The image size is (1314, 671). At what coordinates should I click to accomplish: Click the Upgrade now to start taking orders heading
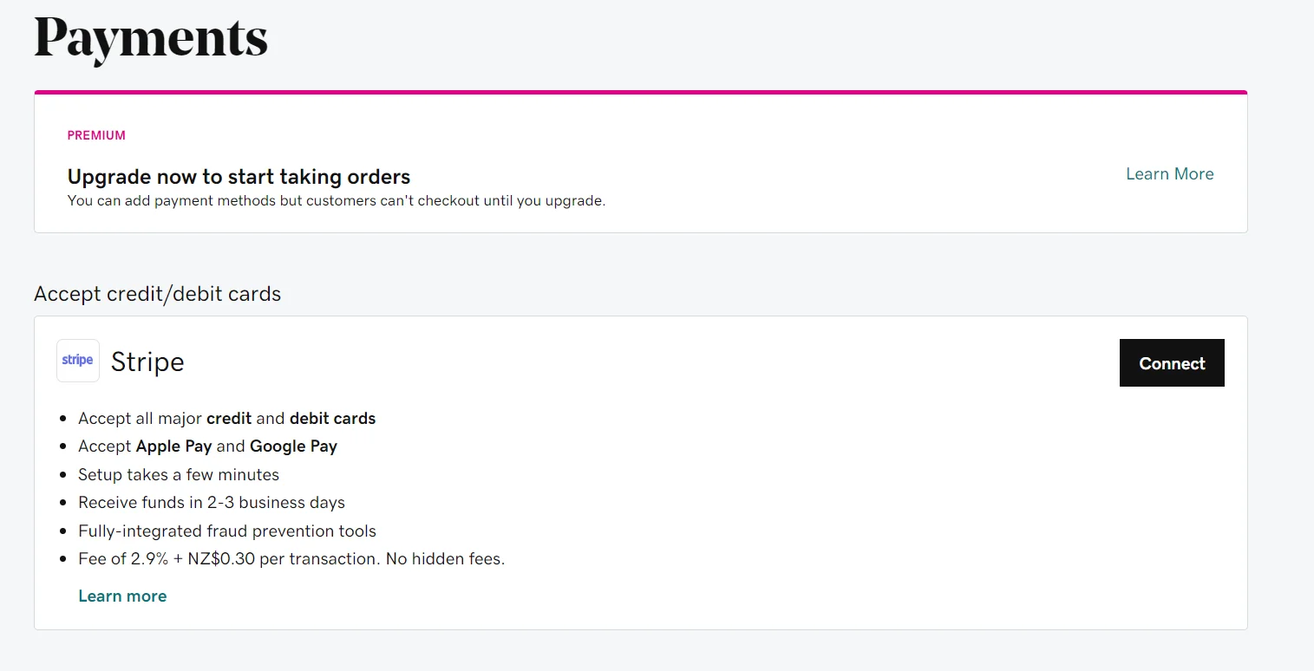tap(239, 176)
